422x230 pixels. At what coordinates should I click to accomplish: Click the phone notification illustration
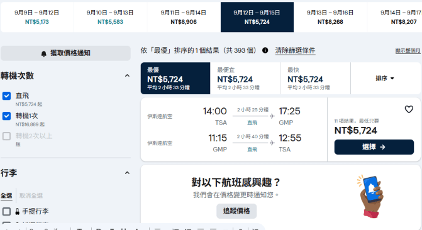click(371, 196)
